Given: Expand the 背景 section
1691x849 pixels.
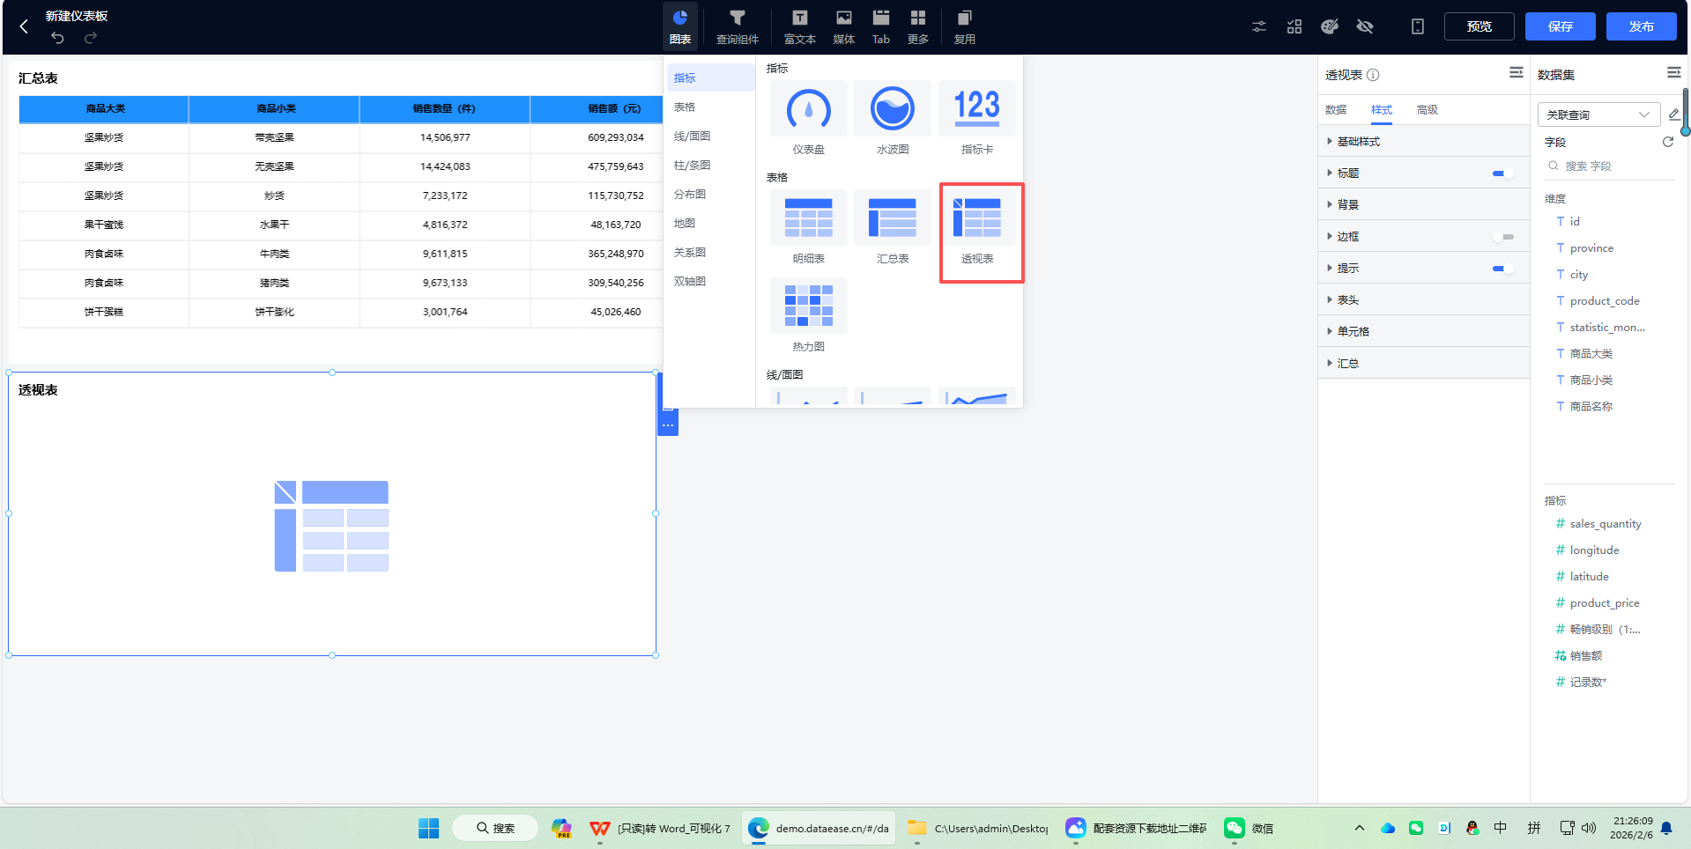Looking at the screenshot, I should click(1424, 205).
